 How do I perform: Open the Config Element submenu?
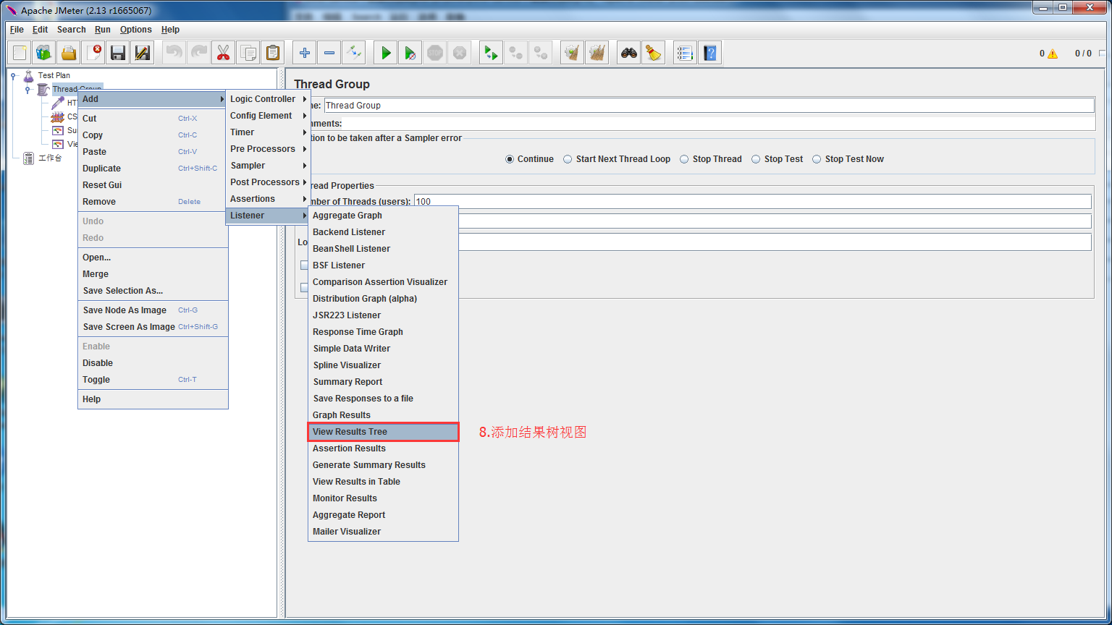point(268,116)
